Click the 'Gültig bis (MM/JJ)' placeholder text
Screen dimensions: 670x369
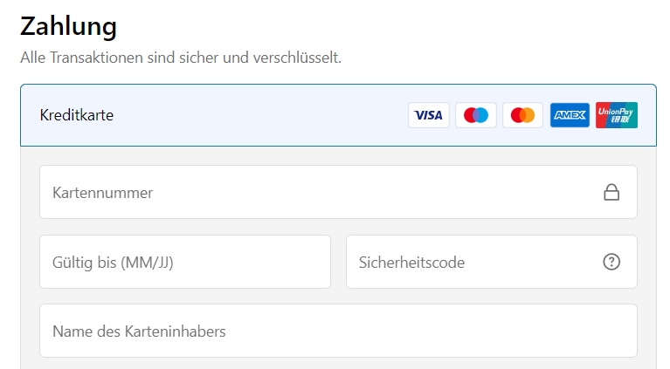pyautogui.click(x=113, y=263)
